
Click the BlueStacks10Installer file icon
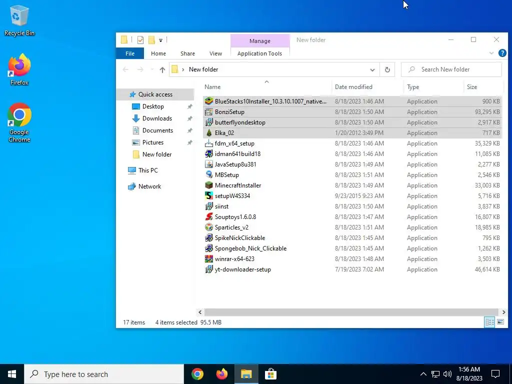click(x=209, y=101)
